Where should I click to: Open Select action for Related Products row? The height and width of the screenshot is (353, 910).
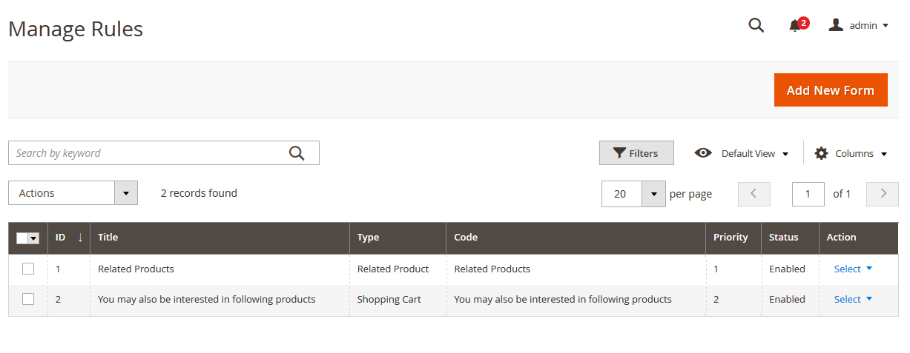pyautogui.click(x=852, y=269)
